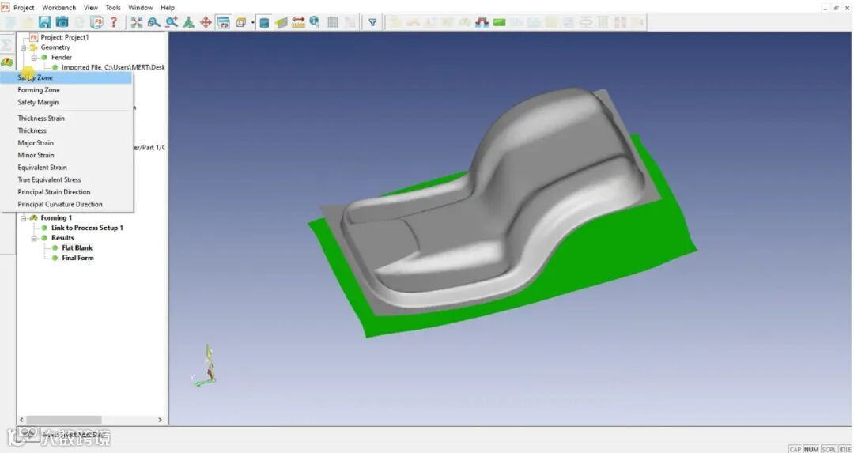The height and width of the screenshot is (453, 854).
Task: Click the measure distance ruler icon
Action: pyautogui.click(x=298, y=22)
